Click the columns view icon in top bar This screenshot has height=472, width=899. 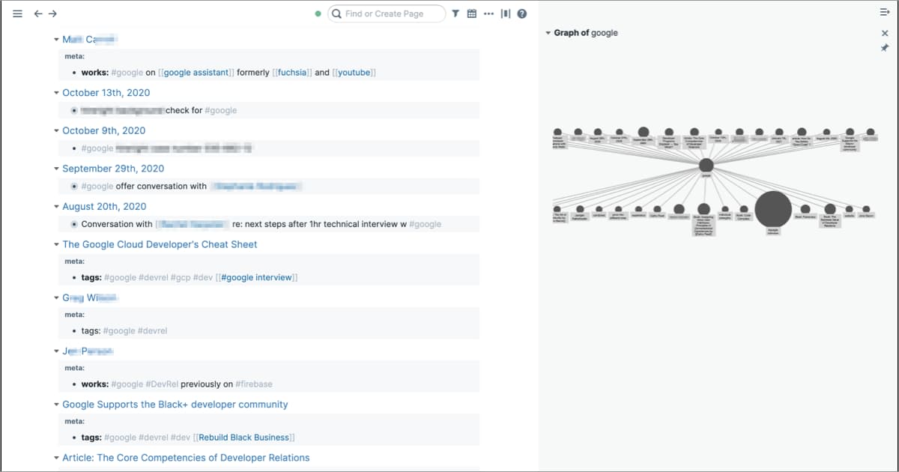pyautogui.click(x=506, y=13)
